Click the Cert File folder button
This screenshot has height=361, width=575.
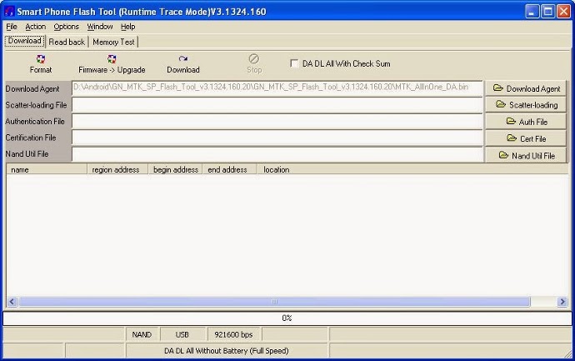pos(526,138)
